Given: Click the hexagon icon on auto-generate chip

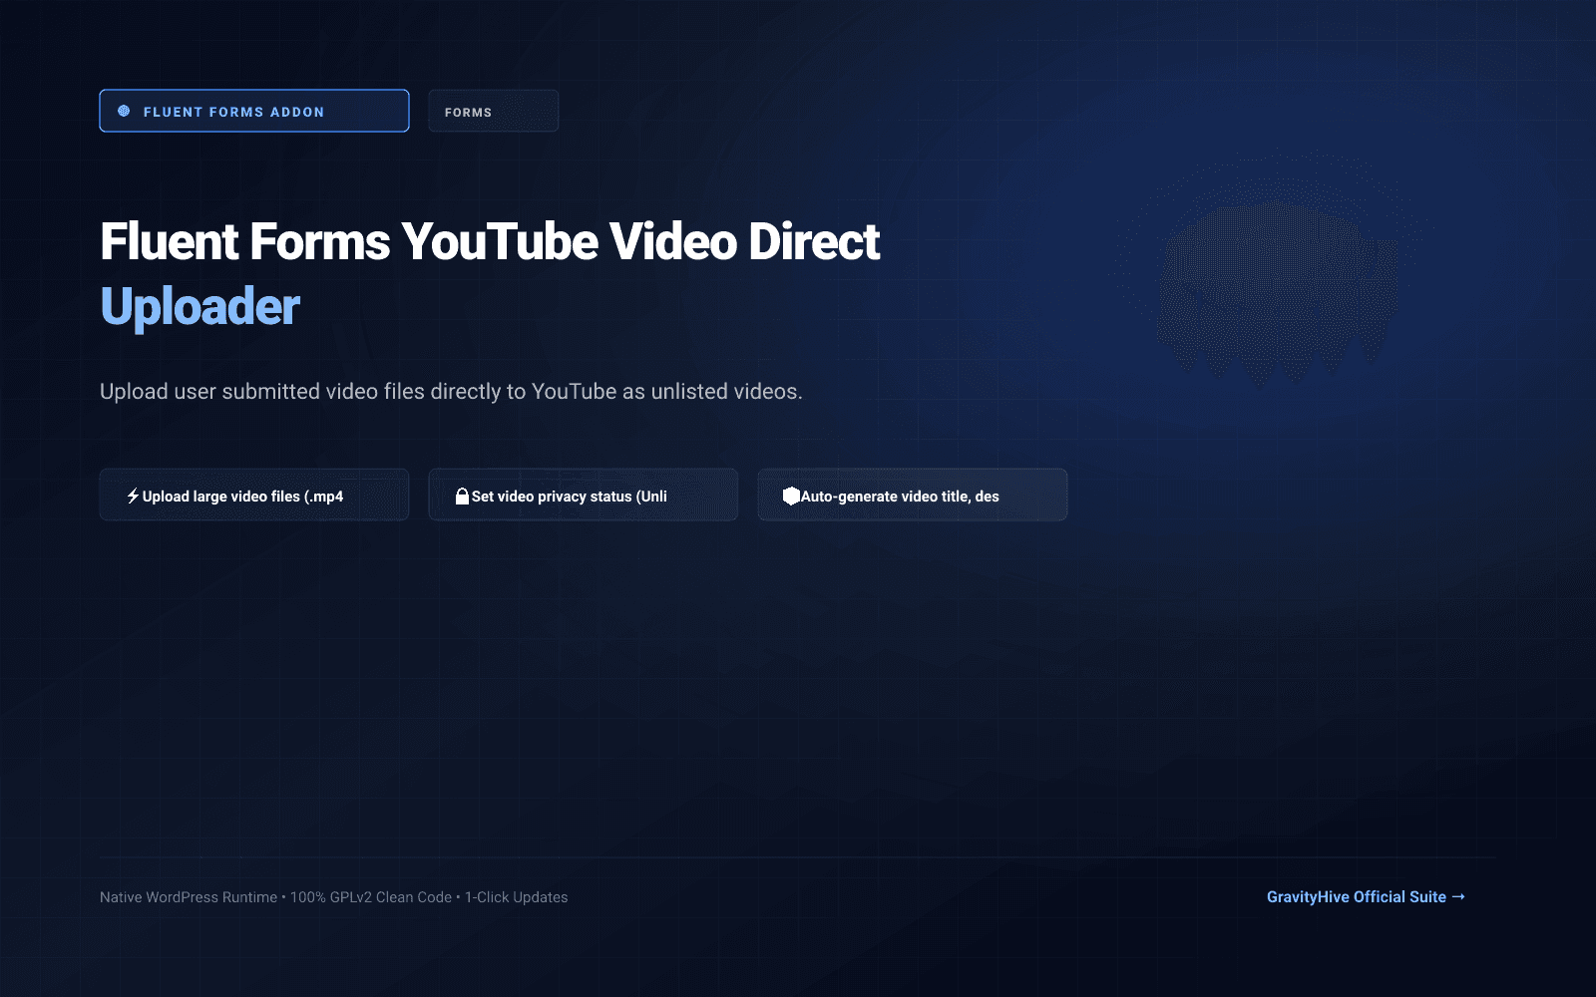Looking at the screenshot, I should (791, 496).
